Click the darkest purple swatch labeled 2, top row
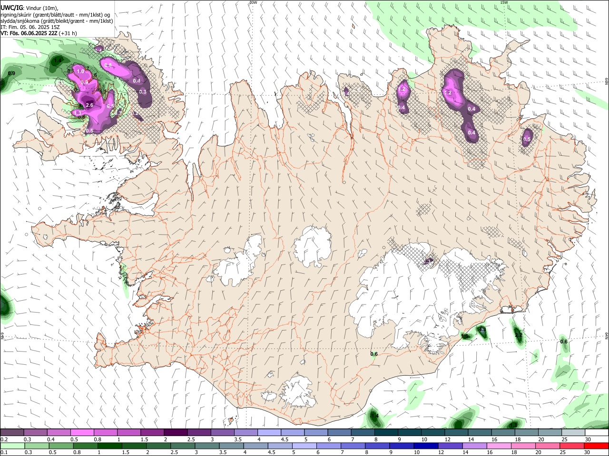 point(175,433)
